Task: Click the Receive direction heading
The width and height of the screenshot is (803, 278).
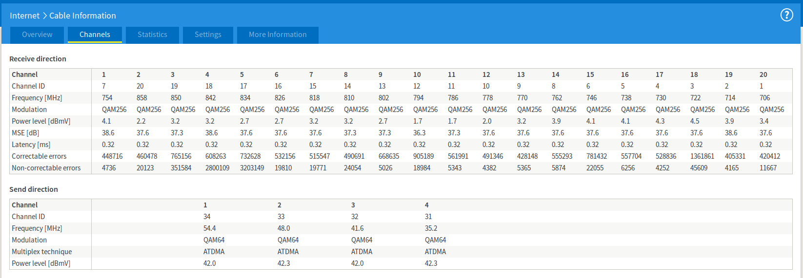Action: [x=38, y=59]
